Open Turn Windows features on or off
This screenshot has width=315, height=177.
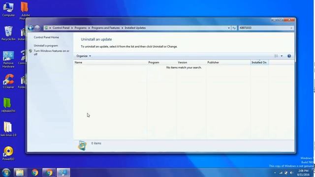pos(51,53)
